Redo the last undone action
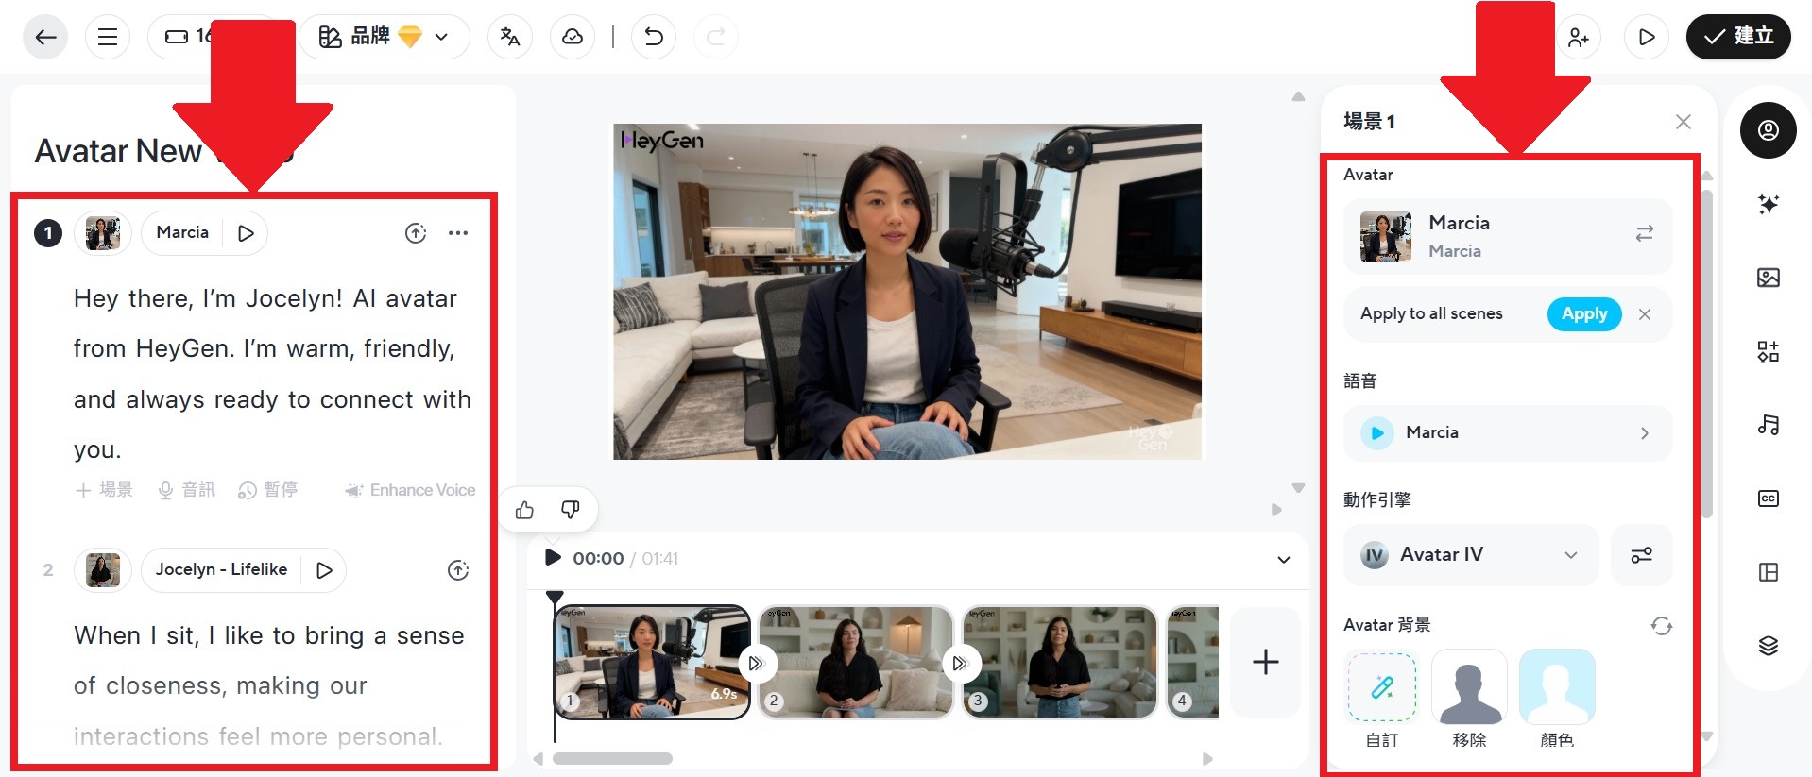Screen dimensions: 1812x777 716,37
